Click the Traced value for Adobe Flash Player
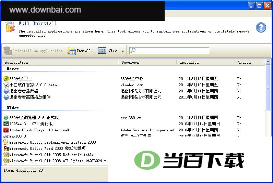 pos(239,130)
